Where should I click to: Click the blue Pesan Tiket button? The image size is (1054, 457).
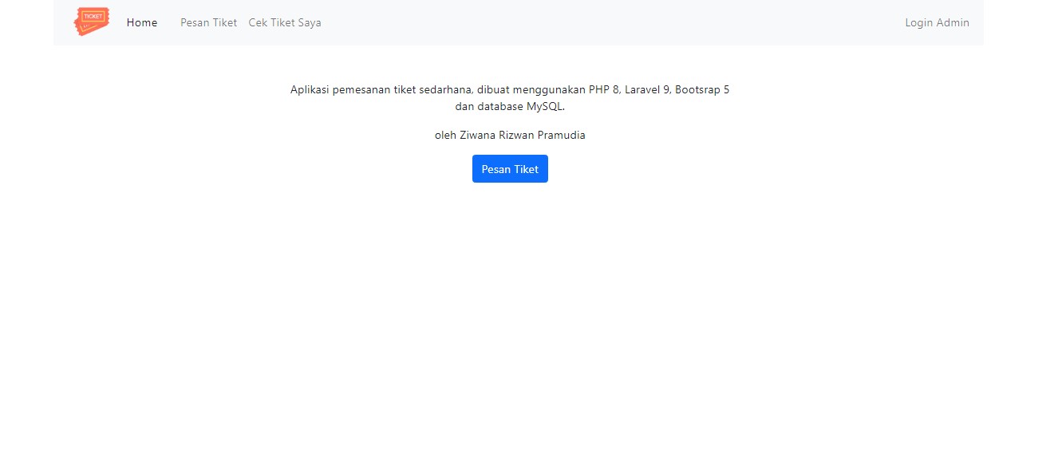(510, 169)
